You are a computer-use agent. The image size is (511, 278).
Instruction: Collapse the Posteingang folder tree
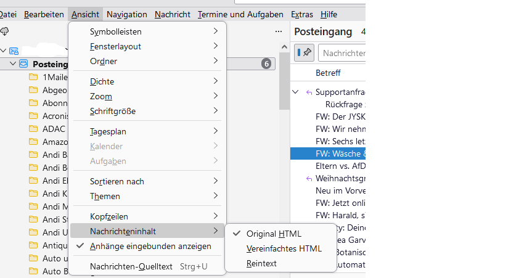(x=12, y=63)
